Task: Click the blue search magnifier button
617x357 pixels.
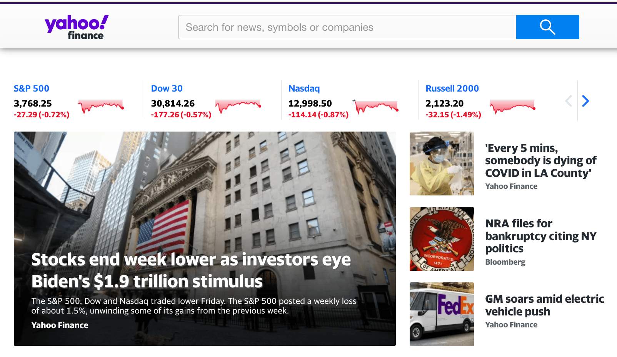Action: (547, 27)
